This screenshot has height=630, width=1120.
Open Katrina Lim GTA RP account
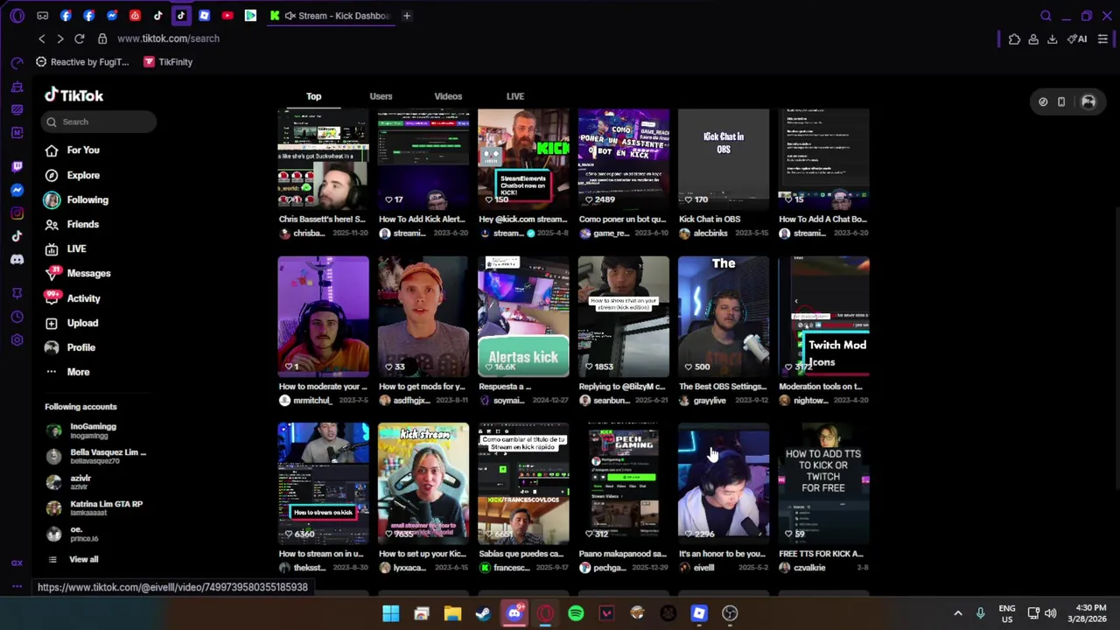click(94, 507)
